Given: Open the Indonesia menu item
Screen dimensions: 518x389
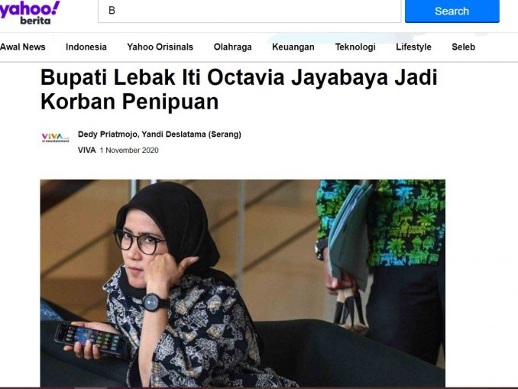Looking at the screenshot, I should (x=86, y=47).
